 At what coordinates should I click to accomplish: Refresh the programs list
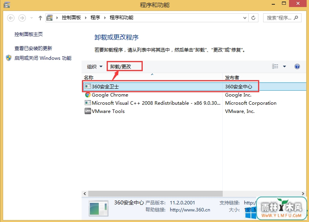coord(254,18)
